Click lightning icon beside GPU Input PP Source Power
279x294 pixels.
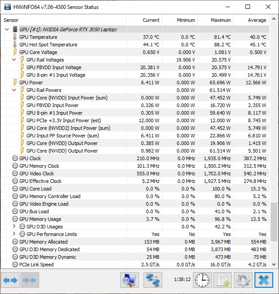[22, 136]
